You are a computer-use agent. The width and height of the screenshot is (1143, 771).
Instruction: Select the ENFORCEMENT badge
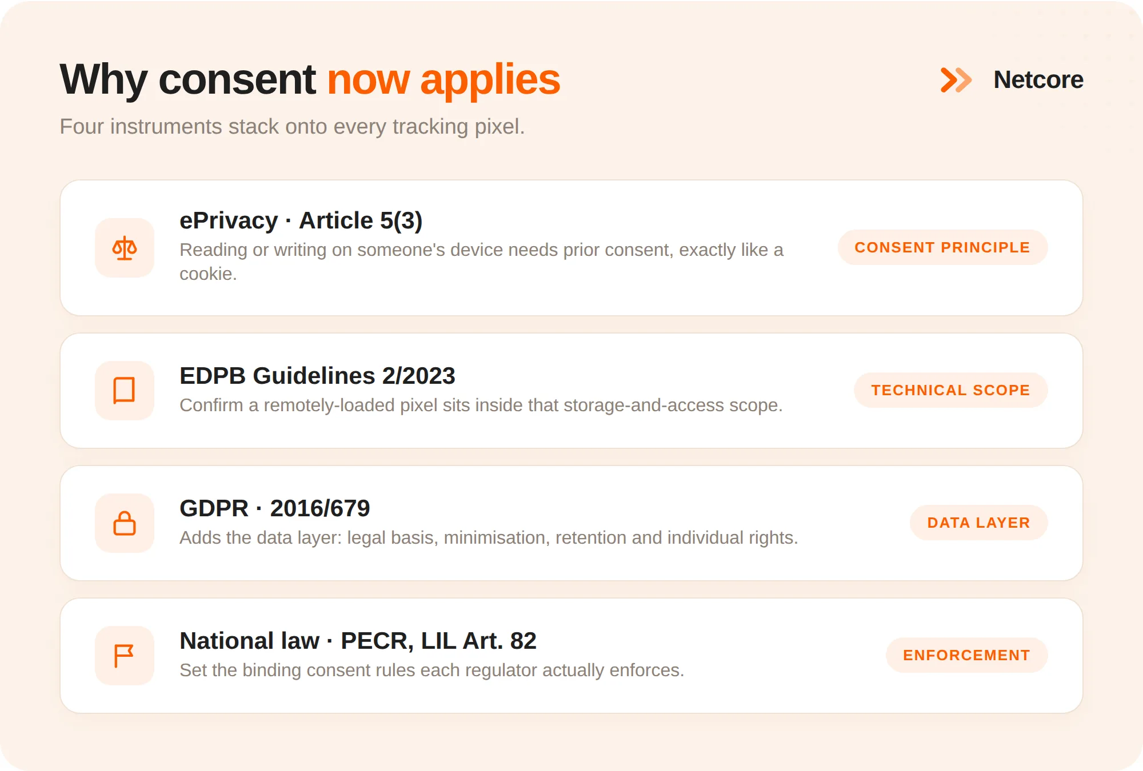(966, 655)
